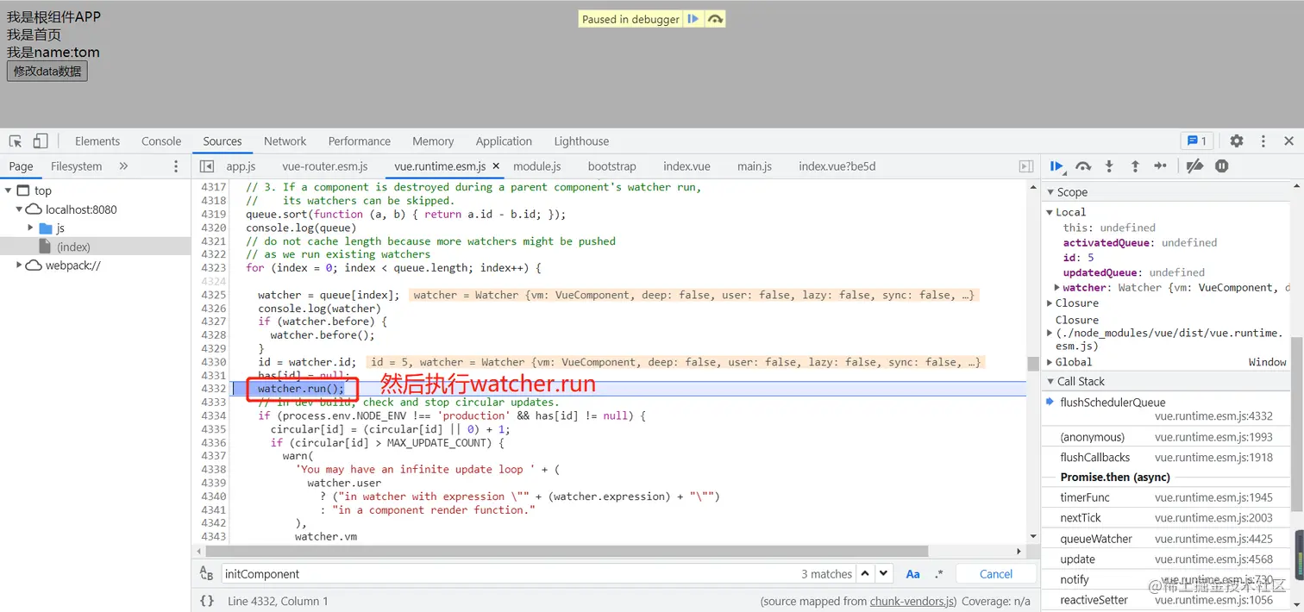Click the code editor vertical scrollbar

[x=1033, y=364]
